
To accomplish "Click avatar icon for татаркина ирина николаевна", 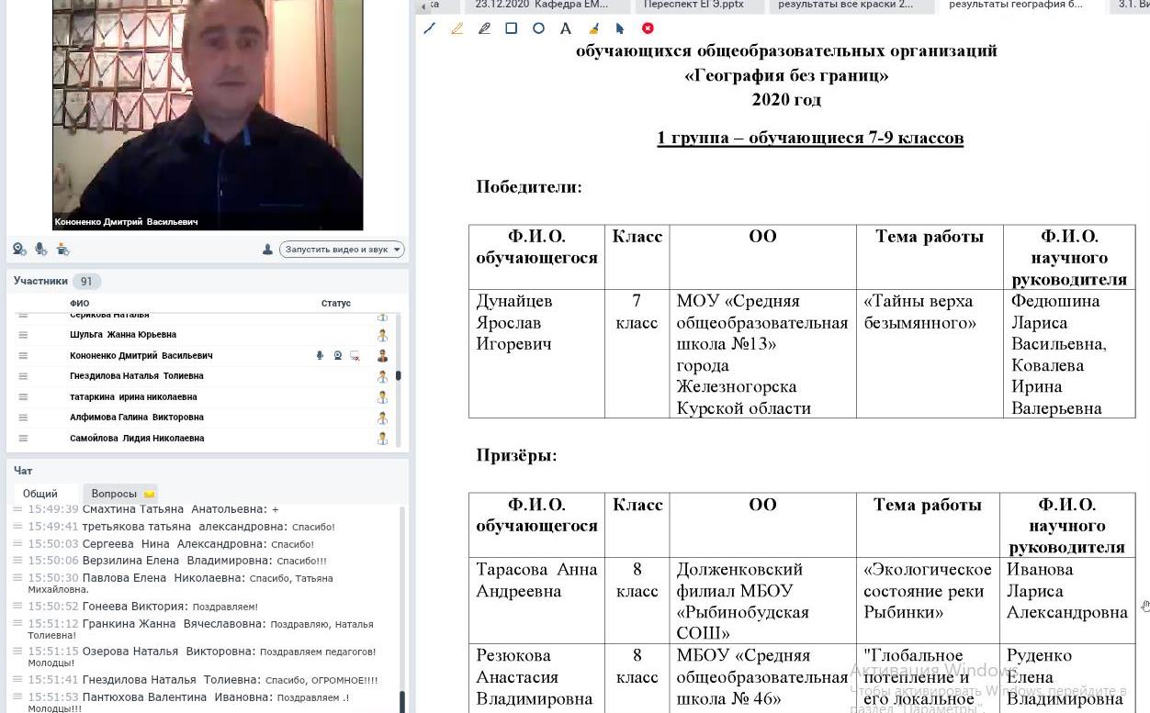I will point(382,396).
